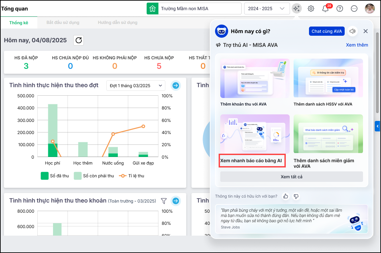Open the more options ellipsis icon
The image size is (381, 253).
pos(354,9)
